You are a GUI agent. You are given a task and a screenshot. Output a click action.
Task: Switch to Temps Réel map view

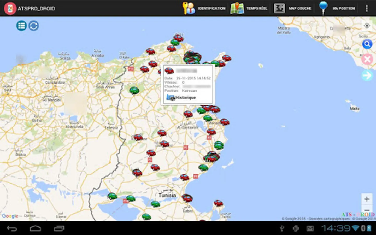point(237,8)
